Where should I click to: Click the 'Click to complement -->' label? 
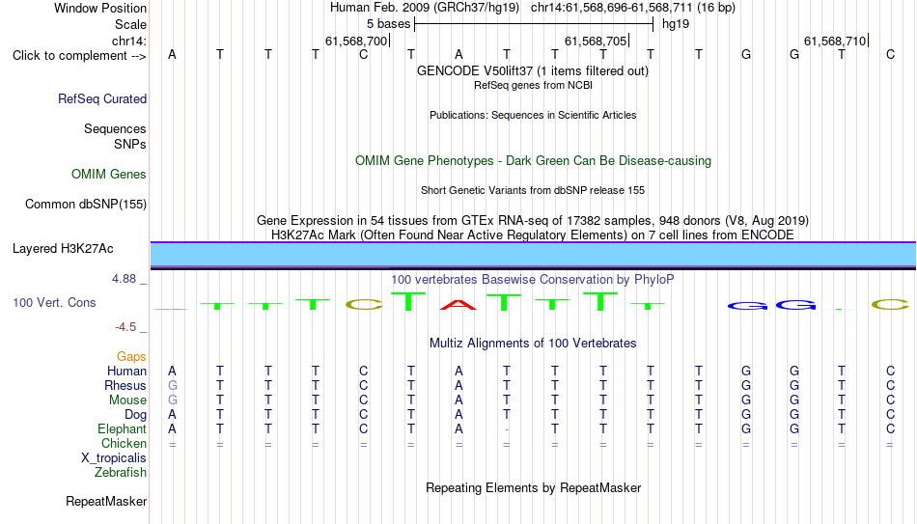(79, 56)
